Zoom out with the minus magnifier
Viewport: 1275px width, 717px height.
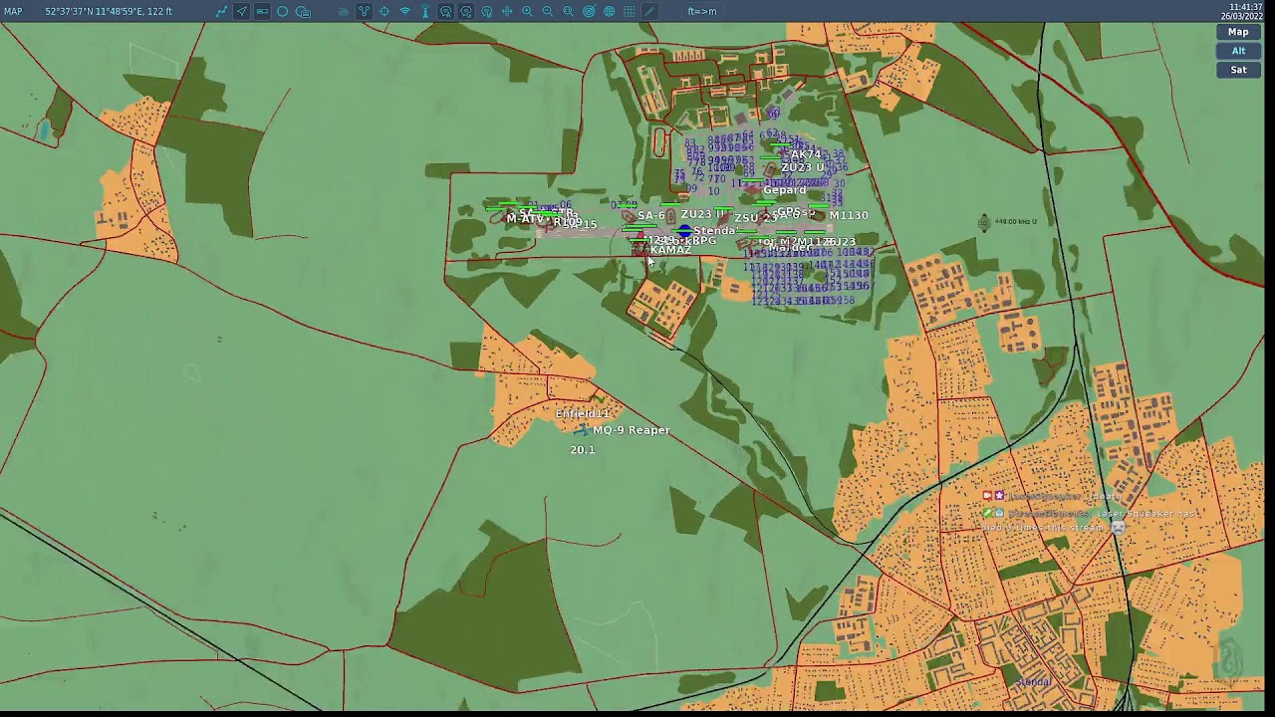548,12
